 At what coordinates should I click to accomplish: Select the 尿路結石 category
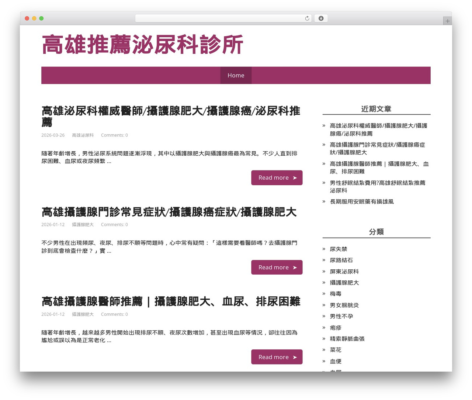click(x=341, y=260)
